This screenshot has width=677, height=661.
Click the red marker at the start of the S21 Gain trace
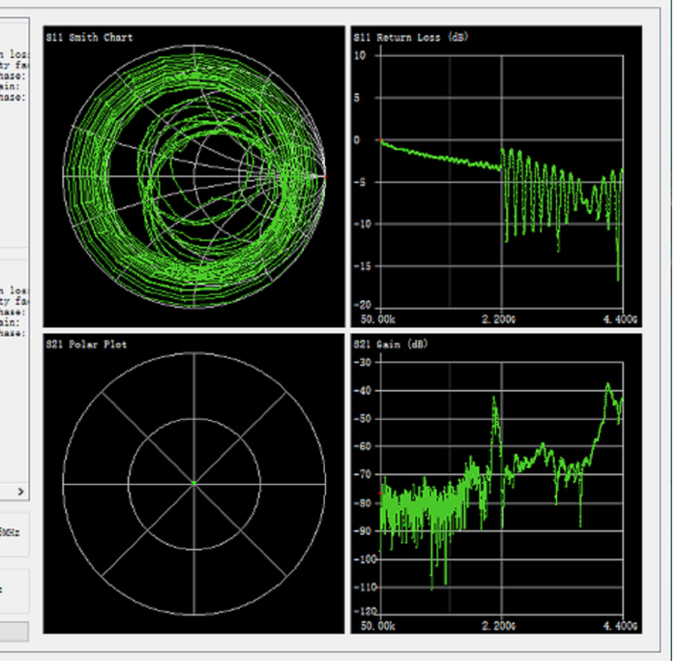[x=380, y=494]
